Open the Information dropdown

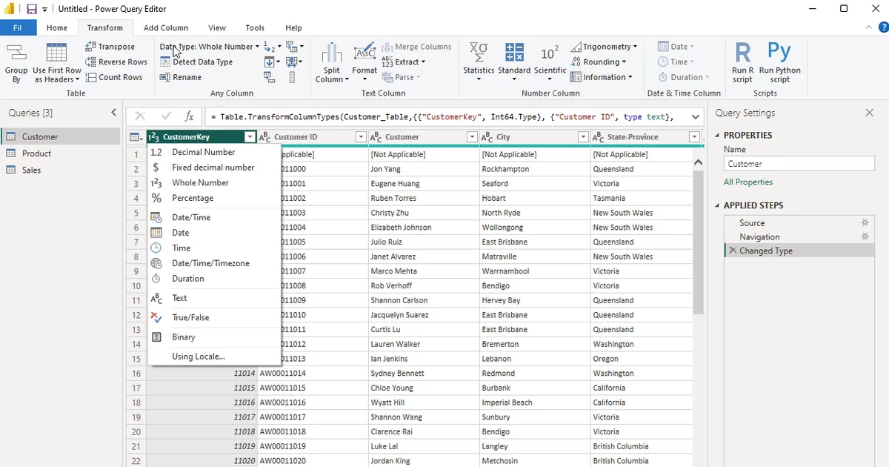[602, 77]
